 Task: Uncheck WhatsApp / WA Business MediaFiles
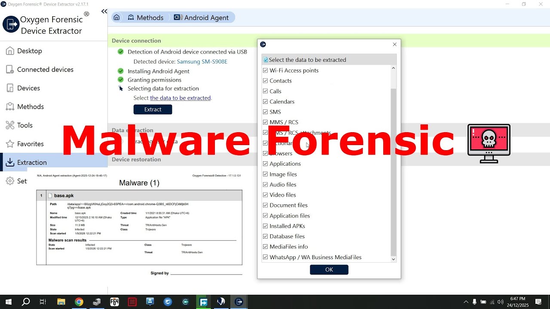pyautogui.click(x=266, y=257)
